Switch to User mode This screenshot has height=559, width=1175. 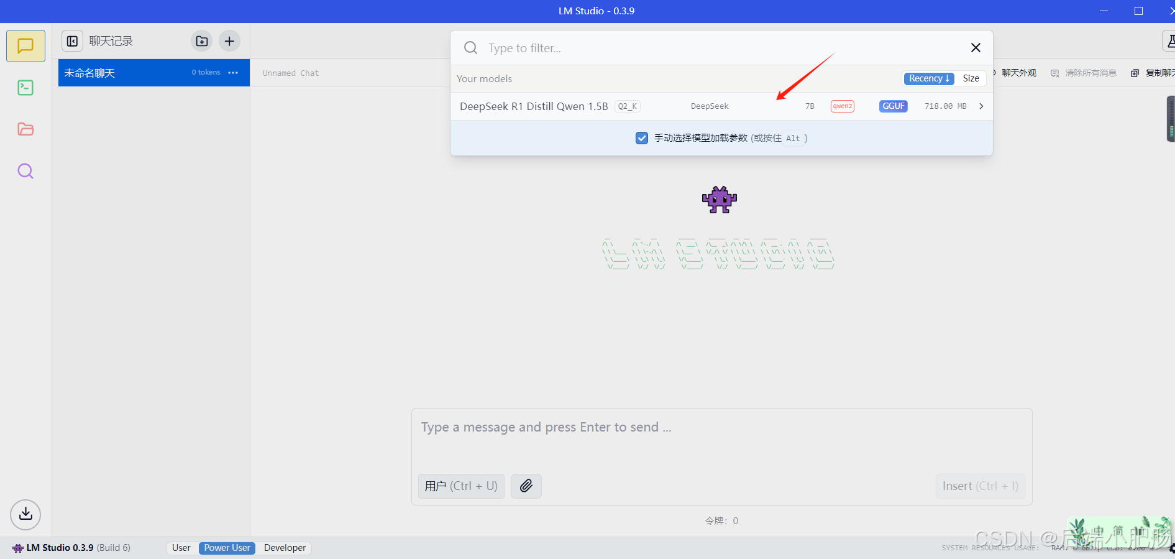pos(181,548)
